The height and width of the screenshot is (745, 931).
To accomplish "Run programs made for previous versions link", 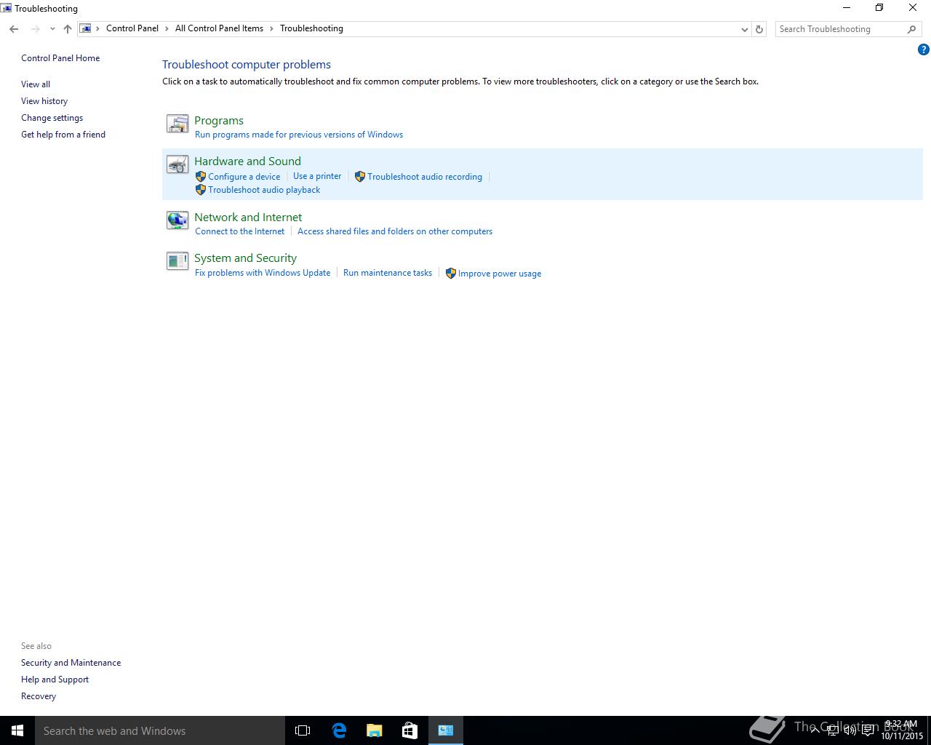I will [x=299, y=135].
